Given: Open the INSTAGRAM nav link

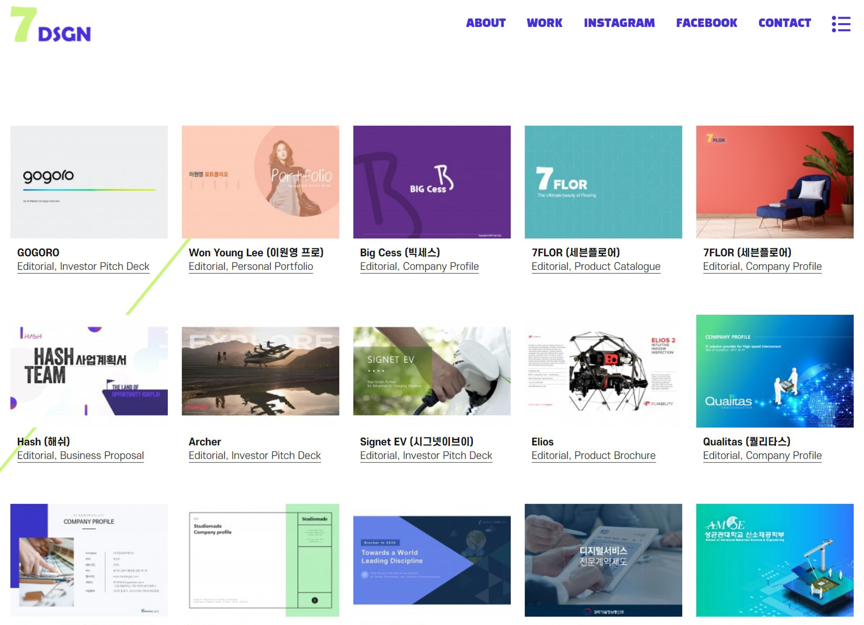Looking at the screenshot, I should coord(619,23).
